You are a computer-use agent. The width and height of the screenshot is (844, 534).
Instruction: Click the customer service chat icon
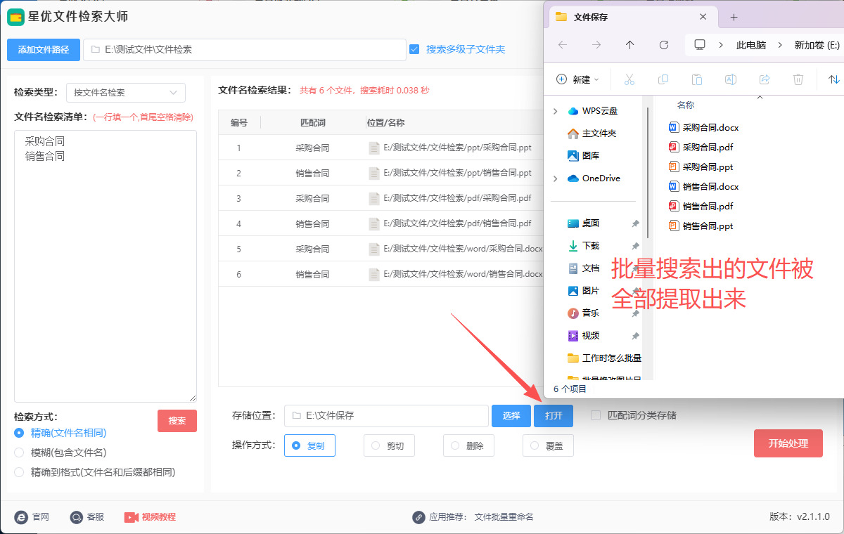pyautogui.click(x=77, y=517)
